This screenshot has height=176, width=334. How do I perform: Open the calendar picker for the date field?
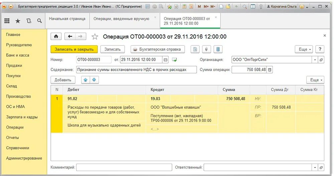(166, 60)
